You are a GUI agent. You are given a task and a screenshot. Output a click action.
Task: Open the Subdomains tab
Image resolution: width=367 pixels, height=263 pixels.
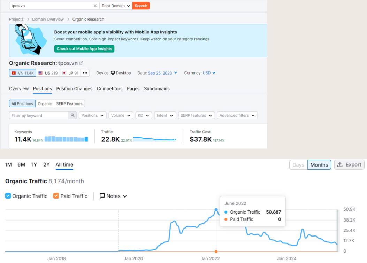(157, 89)
